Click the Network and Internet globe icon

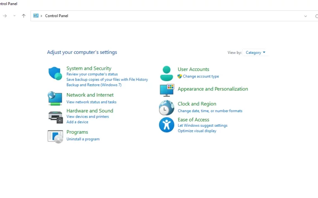pos(55,98)
